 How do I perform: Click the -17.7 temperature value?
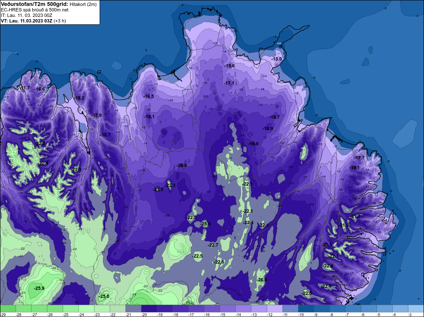(x=360, y=158)
